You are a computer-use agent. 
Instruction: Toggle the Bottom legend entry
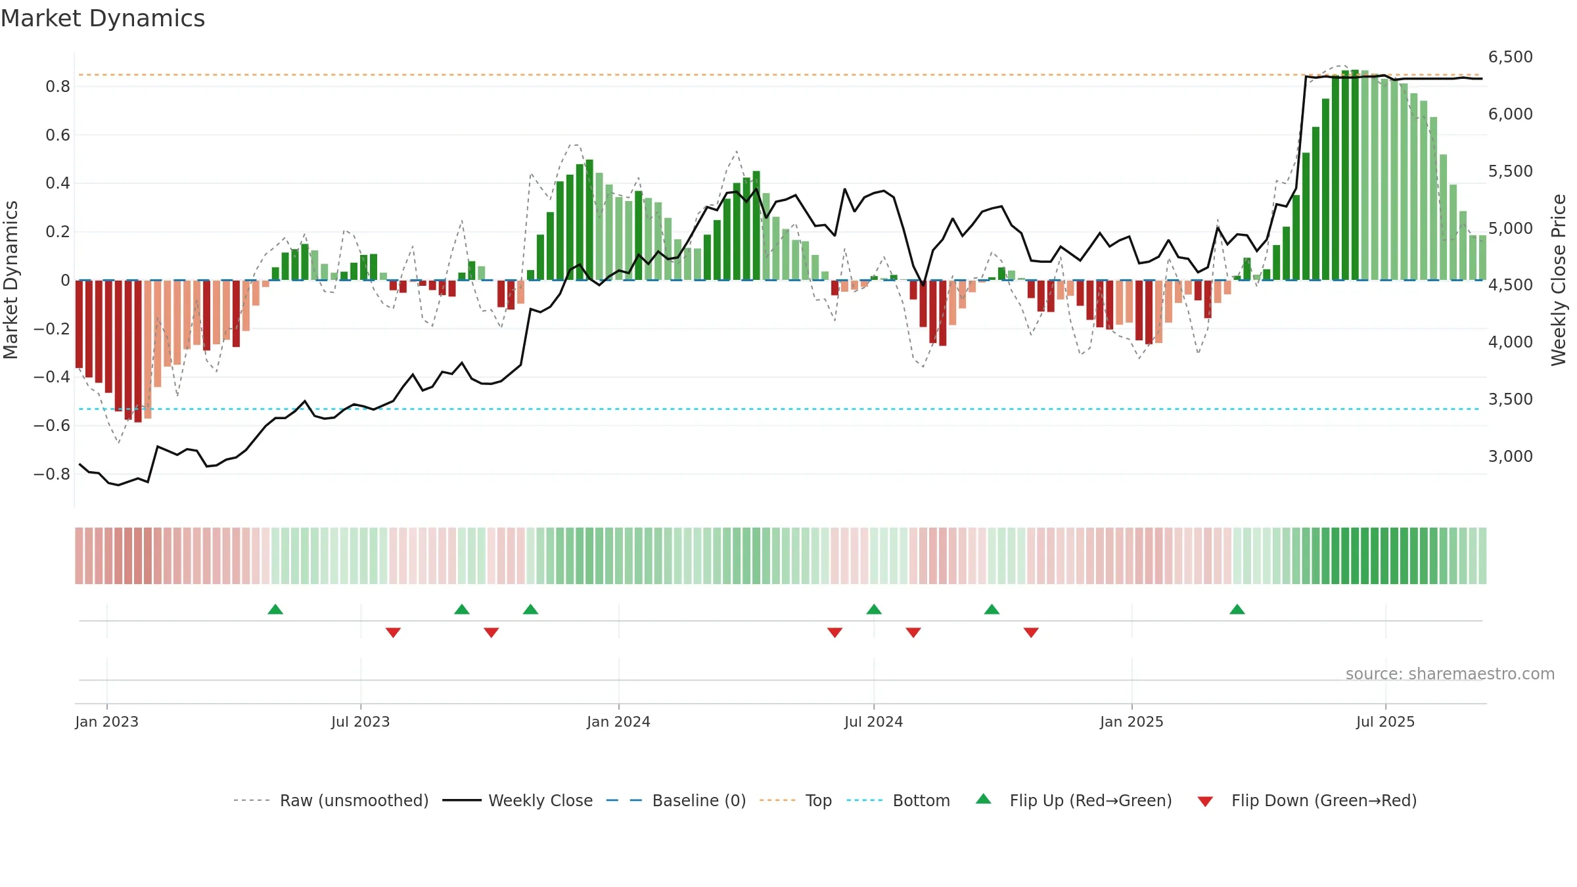point(898,800)
